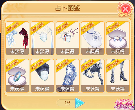135x110 pixels.
Task: Select the dark updo hairstyle item
Action: point(42,76)
